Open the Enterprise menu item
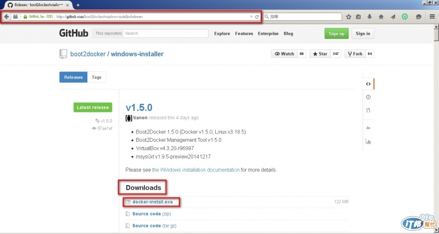439x234 pixels. 268,34
